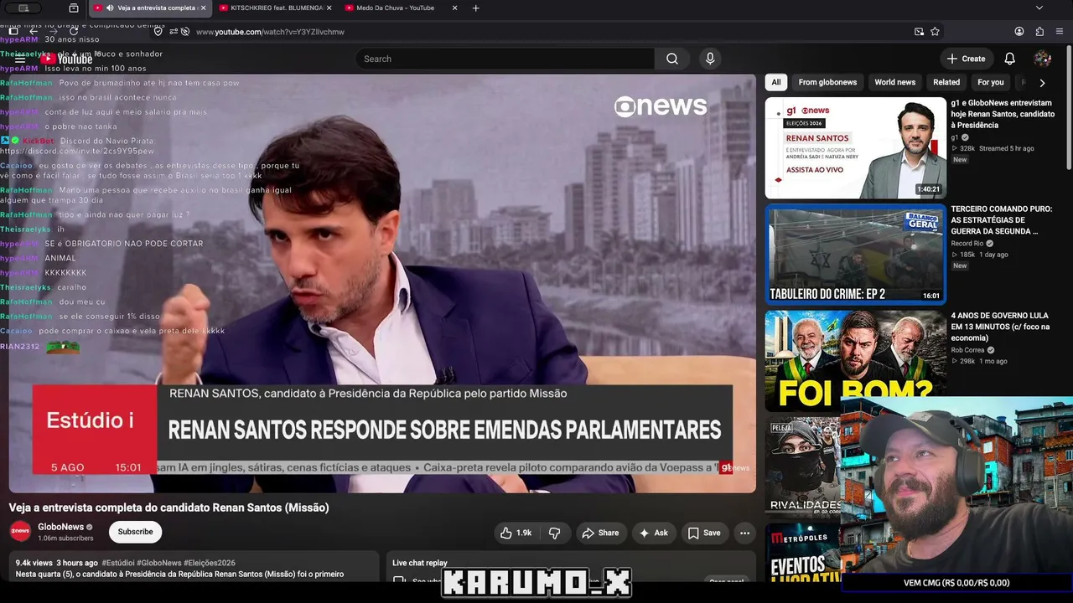Image resolution: width=1073 pixels, height=603 pixels.
Task: Click the 9.4k views text
Action: pyautogui.click(x=34, y=563)
